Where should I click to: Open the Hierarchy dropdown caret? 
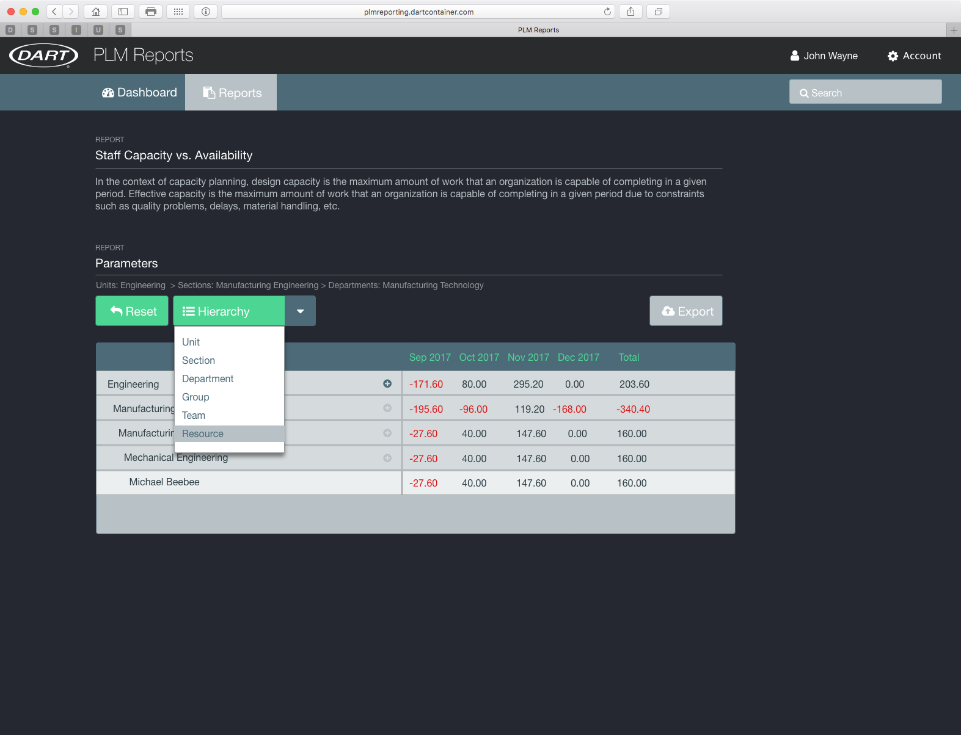(x=300, y=311)
